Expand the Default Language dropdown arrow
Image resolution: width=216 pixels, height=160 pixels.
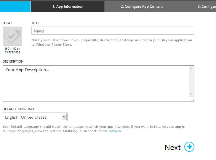click(64, 117)
